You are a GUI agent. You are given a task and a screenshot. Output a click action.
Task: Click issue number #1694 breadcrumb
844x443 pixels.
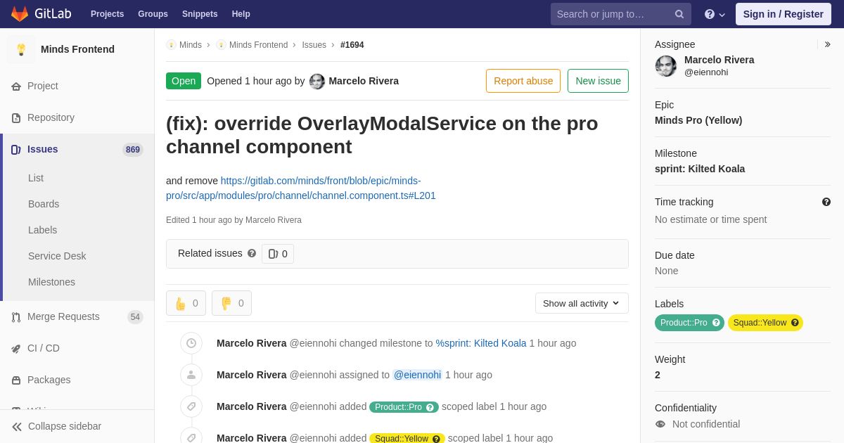point(352,45)
